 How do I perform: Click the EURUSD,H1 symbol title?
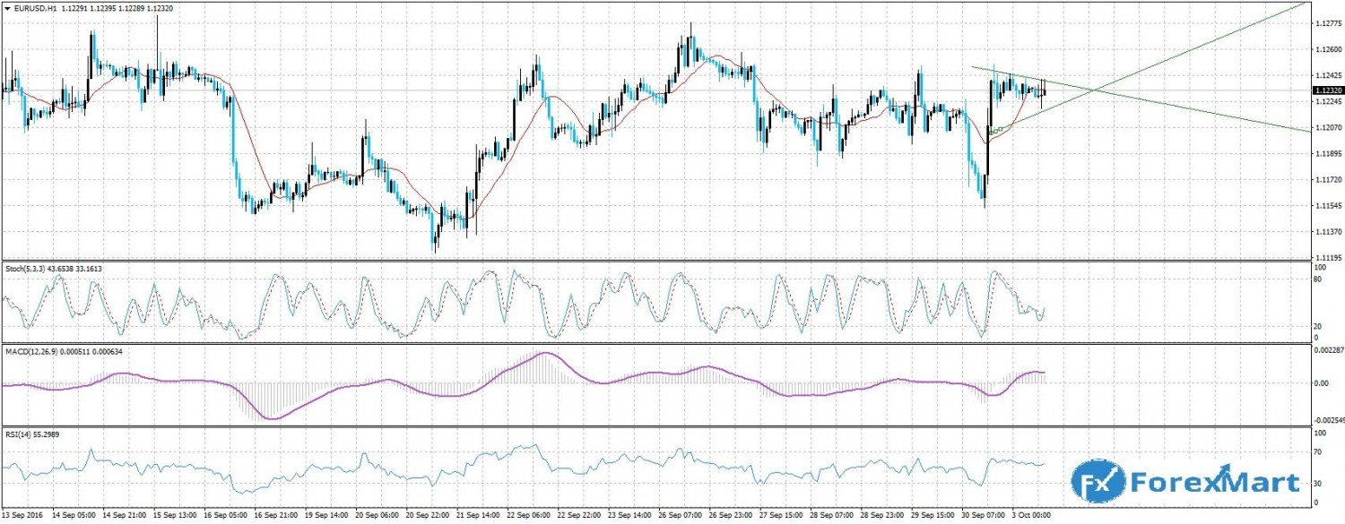[33, 7]
